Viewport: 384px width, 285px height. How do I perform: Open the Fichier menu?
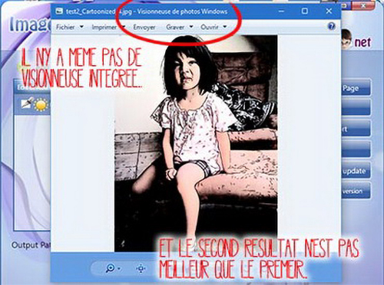click(x=65, y=27)
